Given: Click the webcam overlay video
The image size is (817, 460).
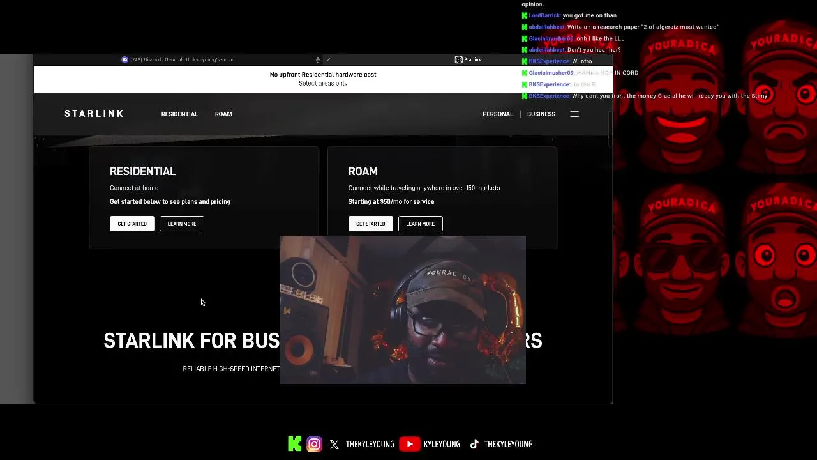Looking at the screenshot, I should click(403, 310).
